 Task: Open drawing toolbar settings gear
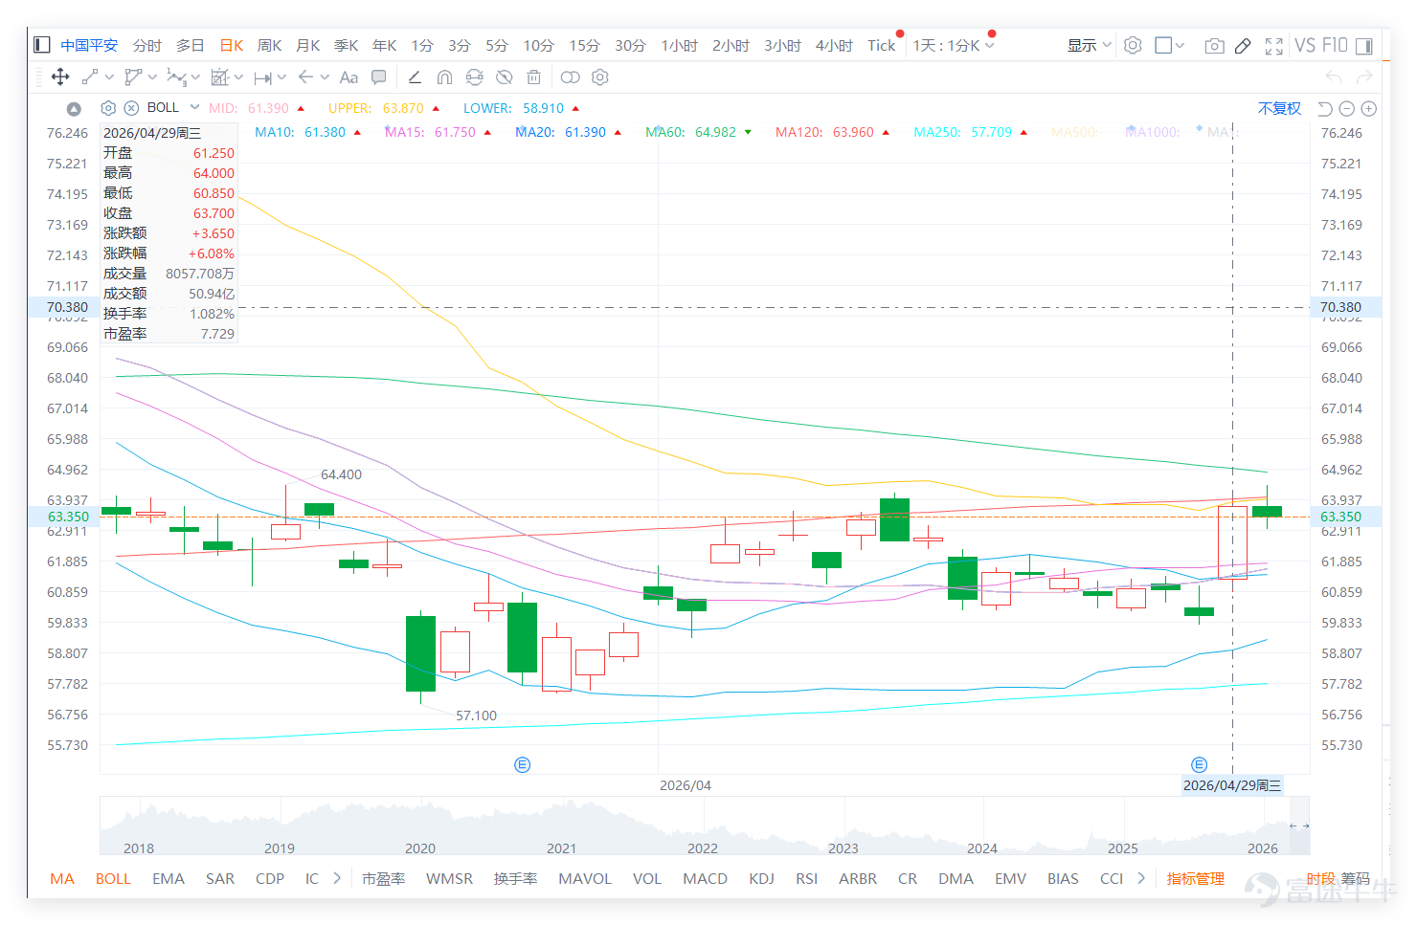point(600,77)
